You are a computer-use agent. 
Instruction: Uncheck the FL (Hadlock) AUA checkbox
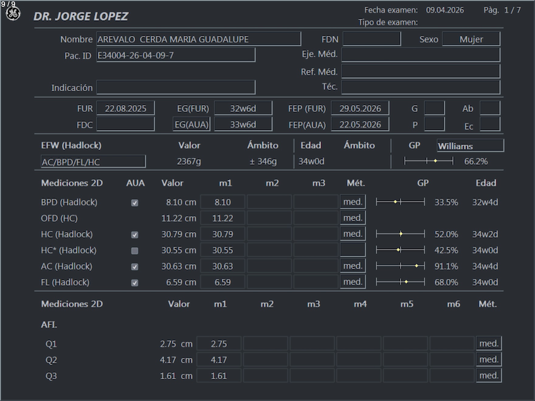point(135,283)
